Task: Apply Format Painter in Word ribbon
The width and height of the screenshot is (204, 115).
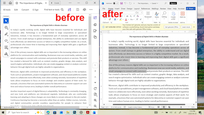Action: point(110,20)
